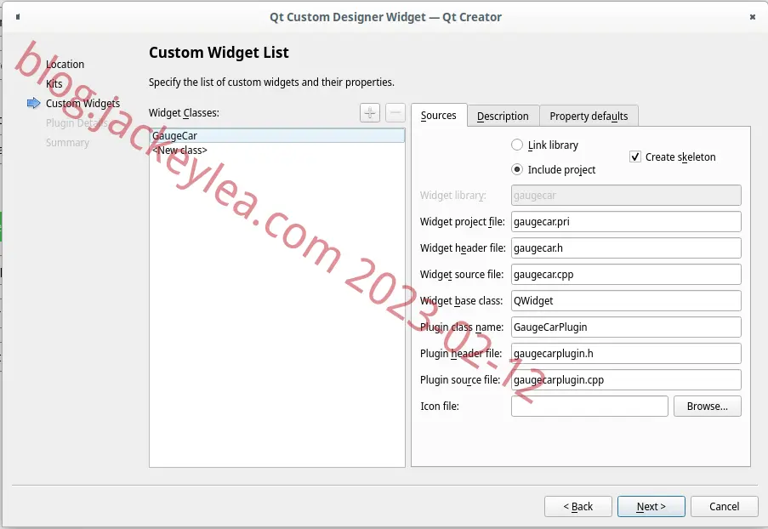
Task: Open the Description tab
Action: [503, 116]
